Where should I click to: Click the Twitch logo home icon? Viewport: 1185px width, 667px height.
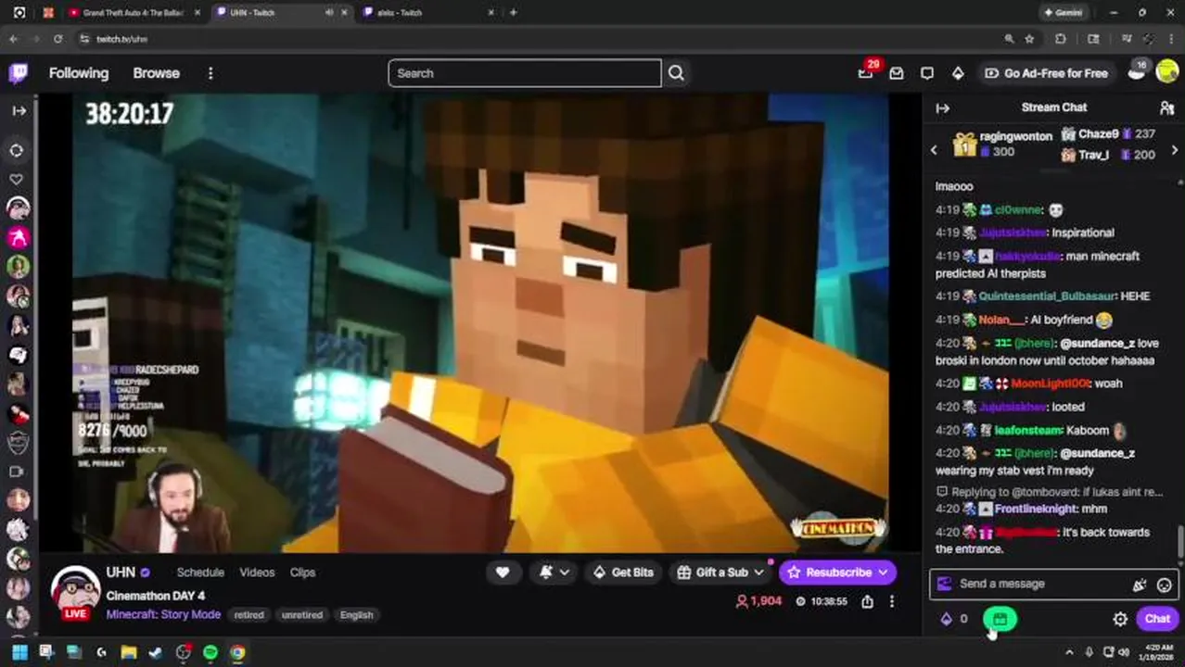18,73
